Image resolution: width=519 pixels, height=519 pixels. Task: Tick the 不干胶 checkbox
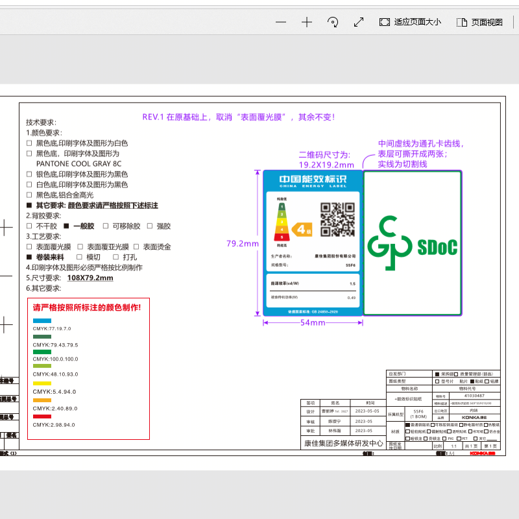pos(29,226)
